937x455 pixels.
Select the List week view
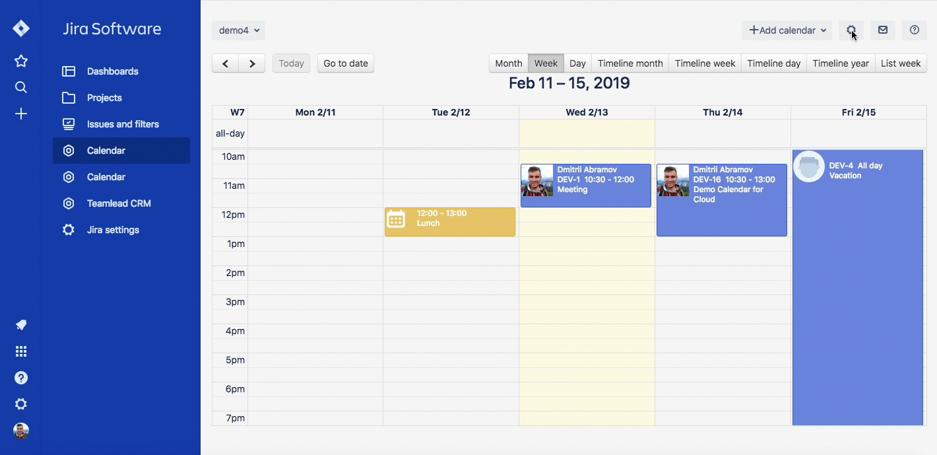coord(900,63)
